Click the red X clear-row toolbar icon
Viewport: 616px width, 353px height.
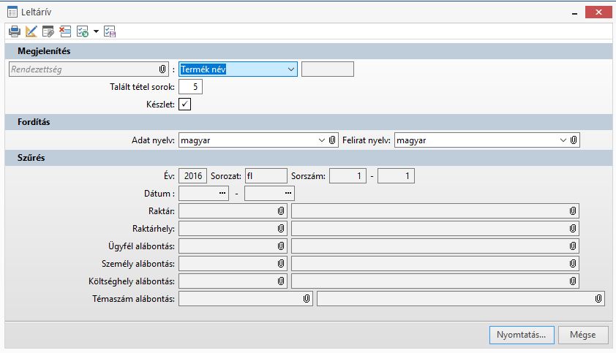(x=65, y=31)
